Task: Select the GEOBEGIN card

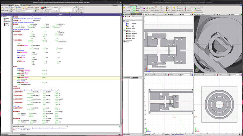Action: point(18,40)
